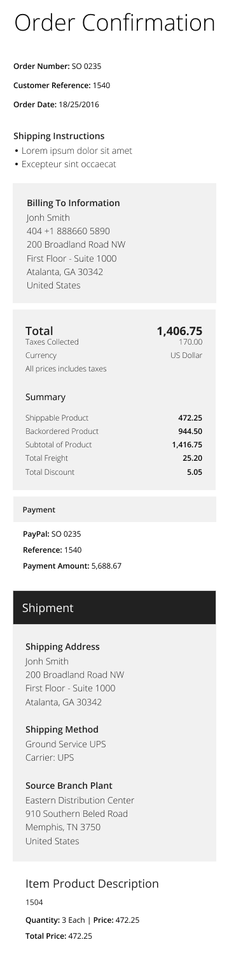The width and height of the screenshot is (229, 970).
Task: Click the dark Shipment header bar
Action: pos(114,608)
